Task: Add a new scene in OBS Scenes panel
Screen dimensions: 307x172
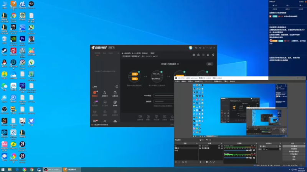Action: point(176,162)
